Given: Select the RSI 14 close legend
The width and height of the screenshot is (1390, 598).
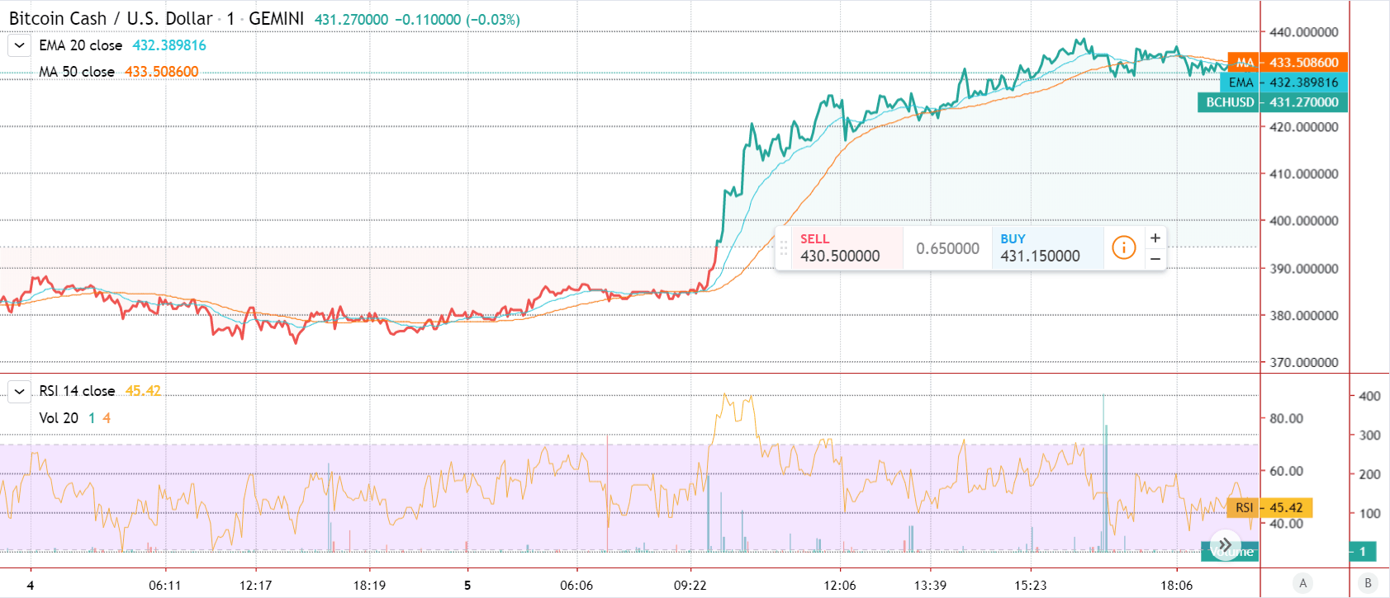Looking at the screenshot, I should (77, 391).
